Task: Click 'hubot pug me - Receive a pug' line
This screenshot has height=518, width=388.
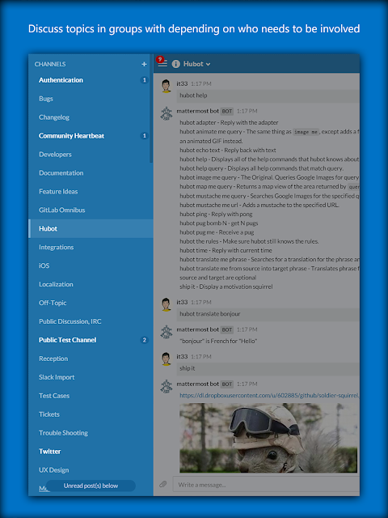Action: coord(217,232)
